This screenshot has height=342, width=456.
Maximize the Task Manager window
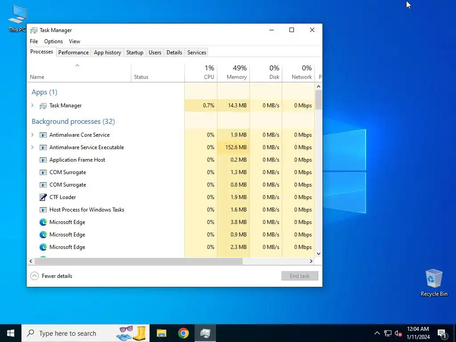(292, 30)
